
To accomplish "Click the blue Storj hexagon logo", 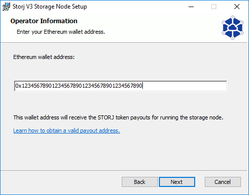I will (232, 28).
